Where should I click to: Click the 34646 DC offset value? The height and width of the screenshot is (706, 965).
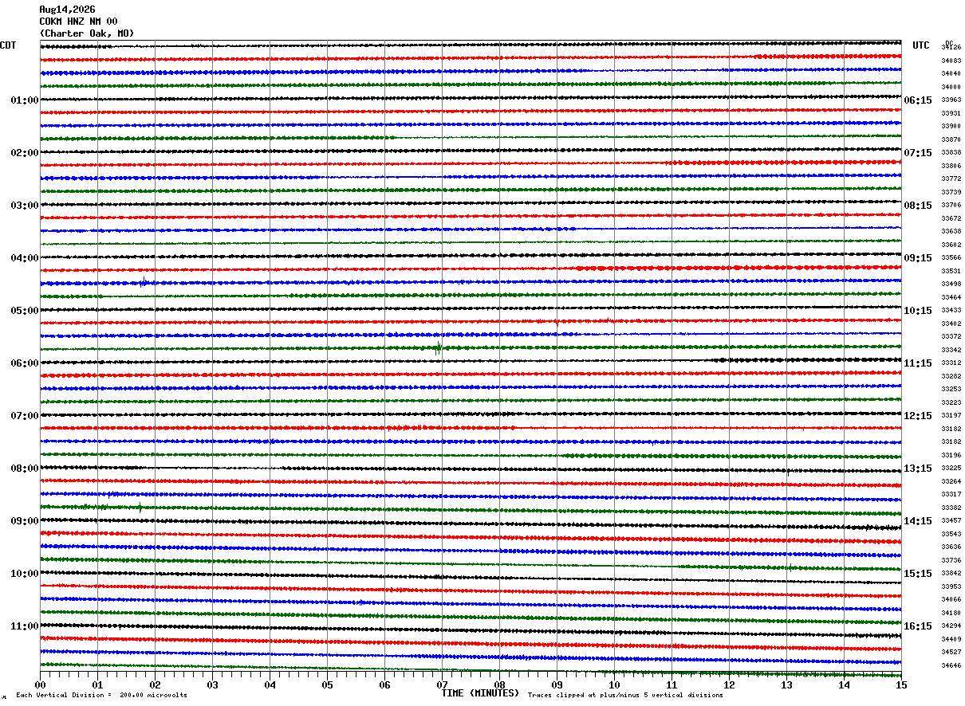pyautogui.click(x=951, y=665)
